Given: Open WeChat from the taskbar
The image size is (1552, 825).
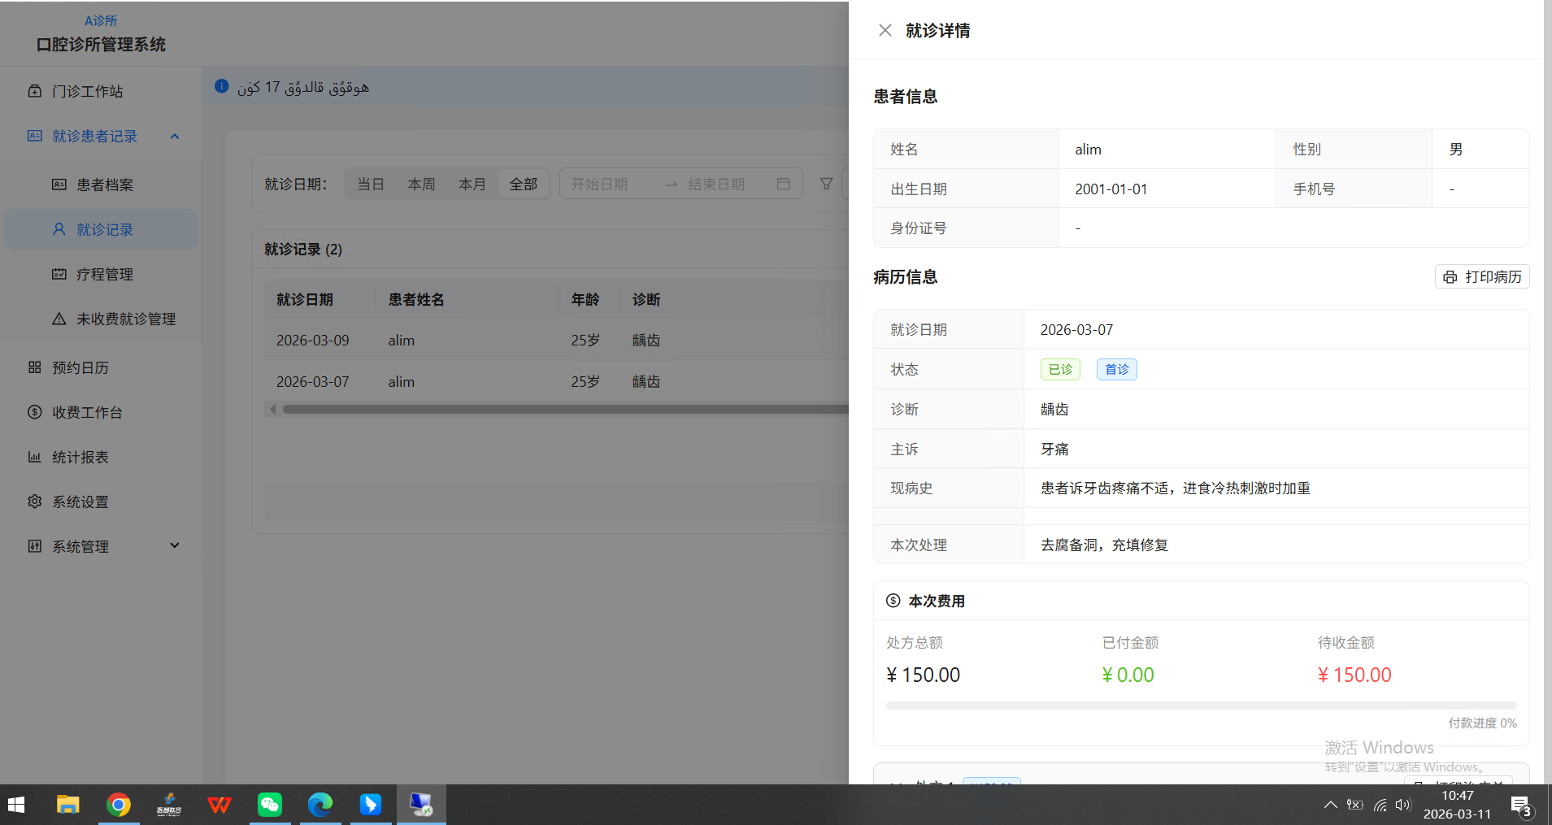Looking at the screenshot, I should click(x=269, y=805).
